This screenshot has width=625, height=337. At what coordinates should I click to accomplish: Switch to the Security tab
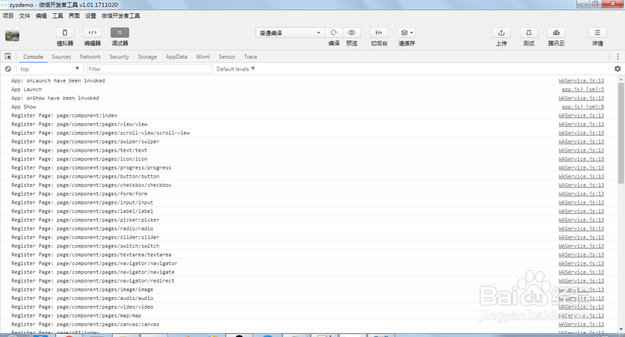119,57
